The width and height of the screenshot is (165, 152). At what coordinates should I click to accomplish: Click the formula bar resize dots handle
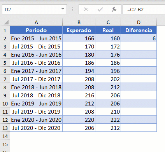click(73, 9)
